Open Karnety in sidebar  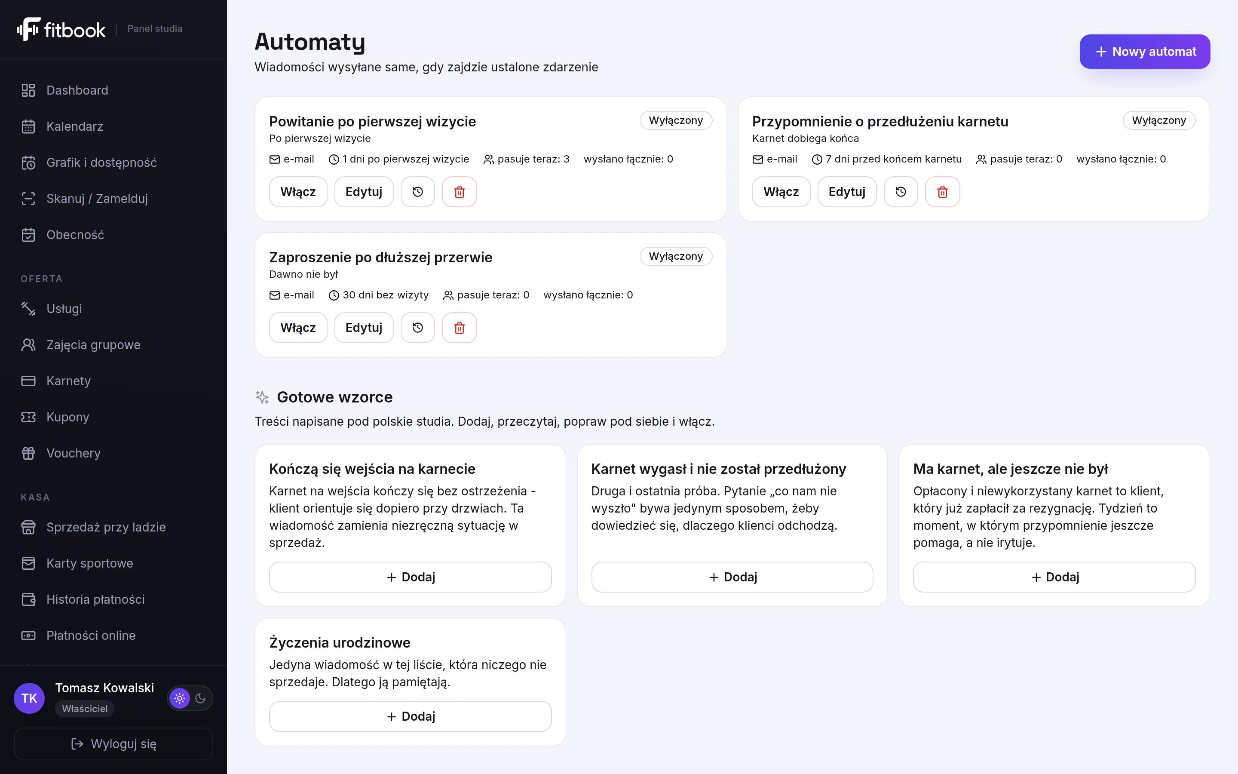[x=113, y=381]
